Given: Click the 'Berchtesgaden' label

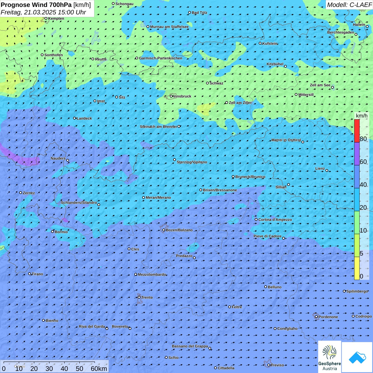Looking at the screenshot, I should pos(341,32).
